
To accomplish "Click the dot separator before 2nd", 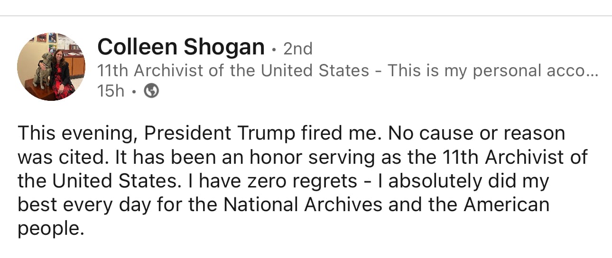I will 274,49.
